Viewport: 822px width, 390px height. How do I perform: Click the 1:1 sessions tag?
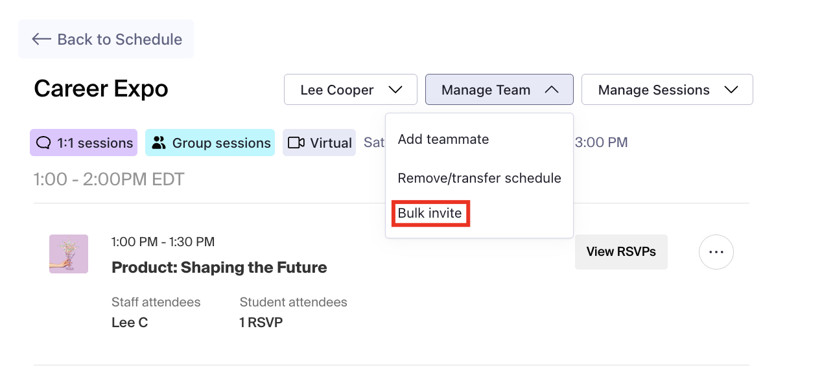[83, 143]
